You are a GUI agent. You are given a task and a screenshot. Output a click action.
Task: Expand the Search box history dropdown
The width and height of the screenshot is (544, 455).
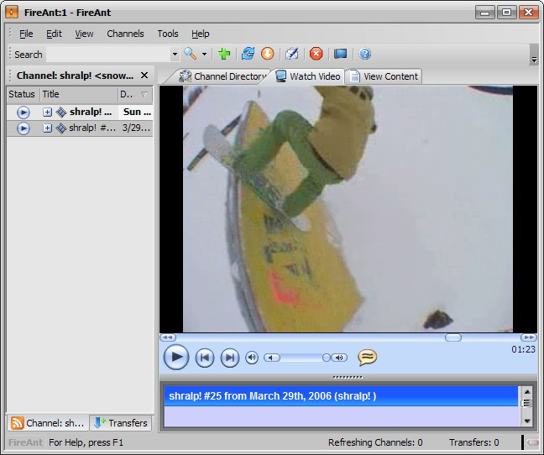click(175, 54)
